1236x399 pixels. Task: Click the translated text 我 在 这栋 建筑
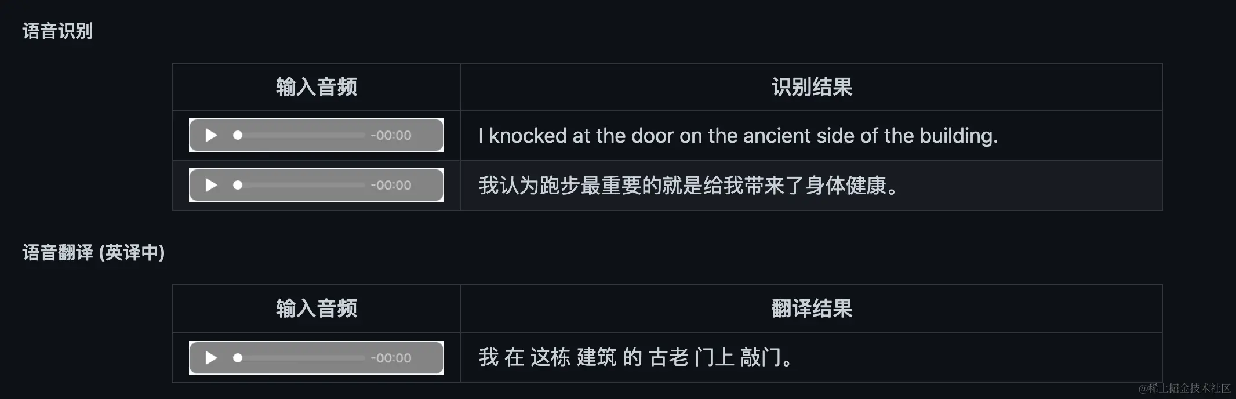548,357
